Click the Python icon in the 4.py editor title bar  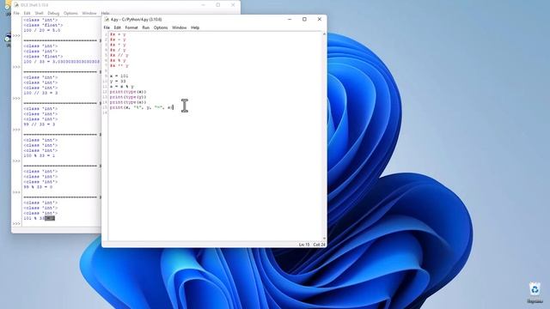pyautogui.click(x=107, y=20)
